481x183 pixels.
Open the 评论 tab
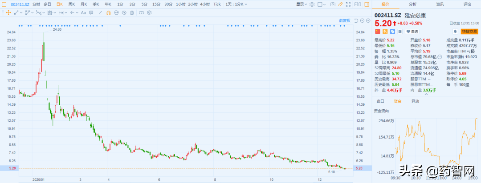[467, 4]
